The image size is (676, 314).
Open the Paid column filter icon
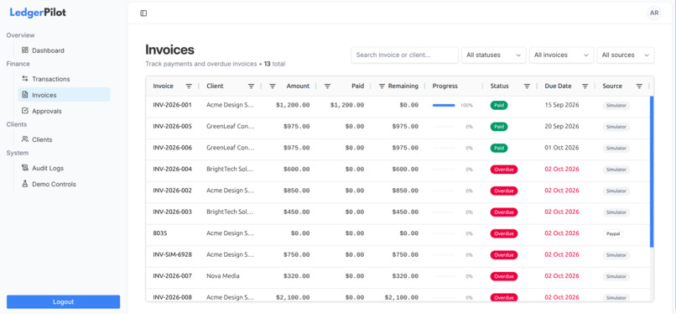327,86
